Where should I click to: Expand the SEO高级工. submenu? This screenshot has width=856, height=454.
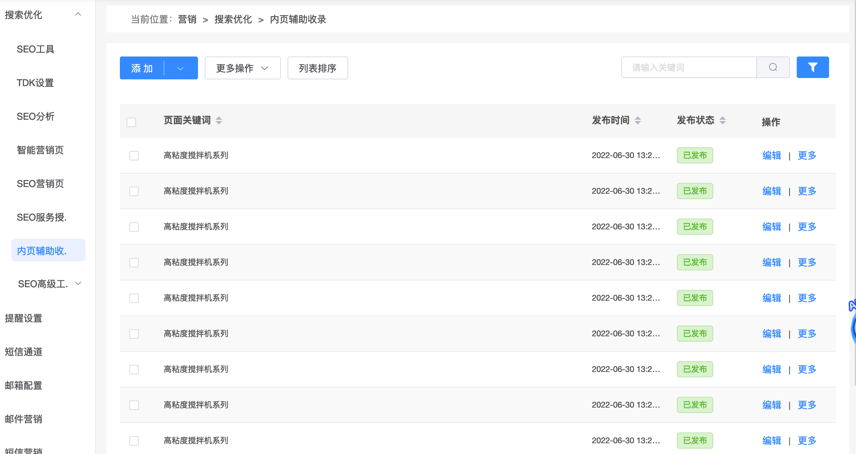coord(78,283)
